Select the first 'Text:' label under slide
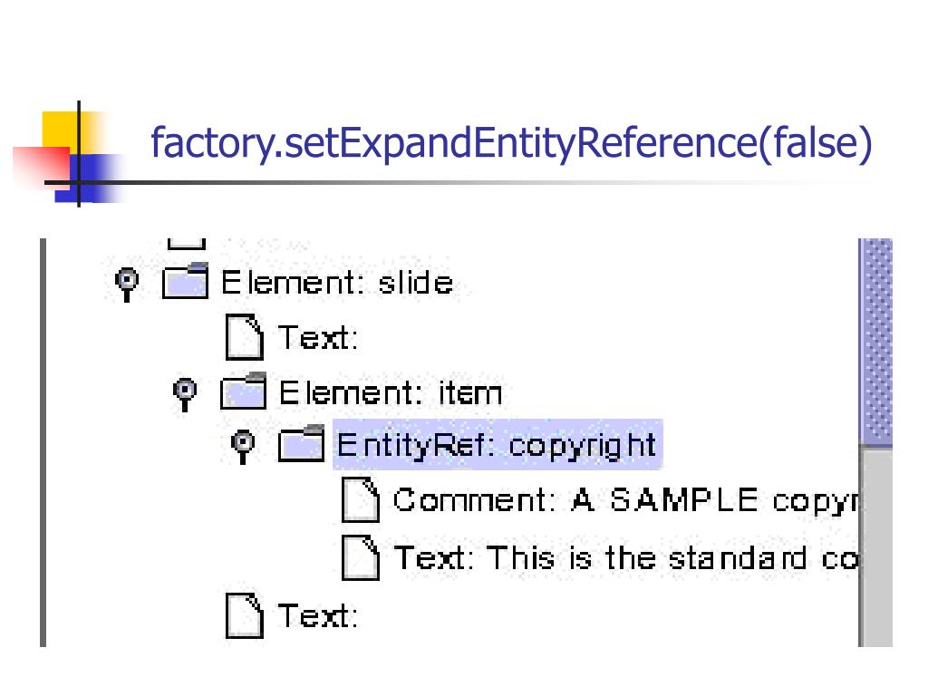 pos(318,338)
